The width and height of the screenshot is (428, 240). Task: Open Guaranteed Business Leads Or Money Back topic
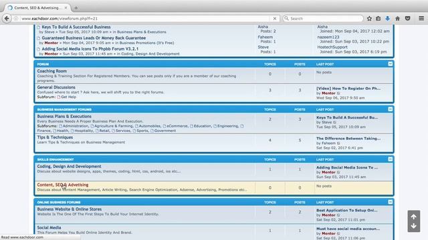94,38
